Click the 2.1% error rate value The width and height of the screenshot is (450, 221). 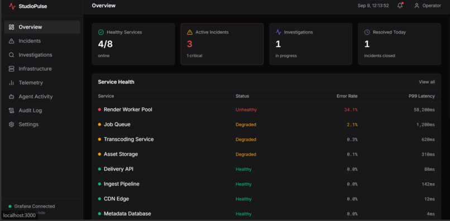point(352,124)
